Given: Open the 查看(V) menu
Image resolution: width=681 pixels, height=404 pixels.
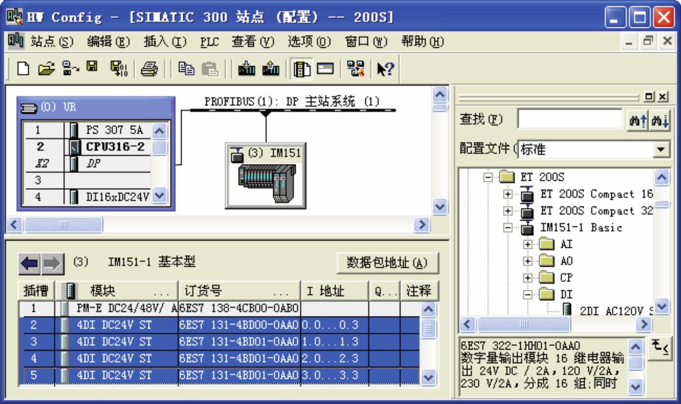Looking at the screenshot, I should [254, 42].
